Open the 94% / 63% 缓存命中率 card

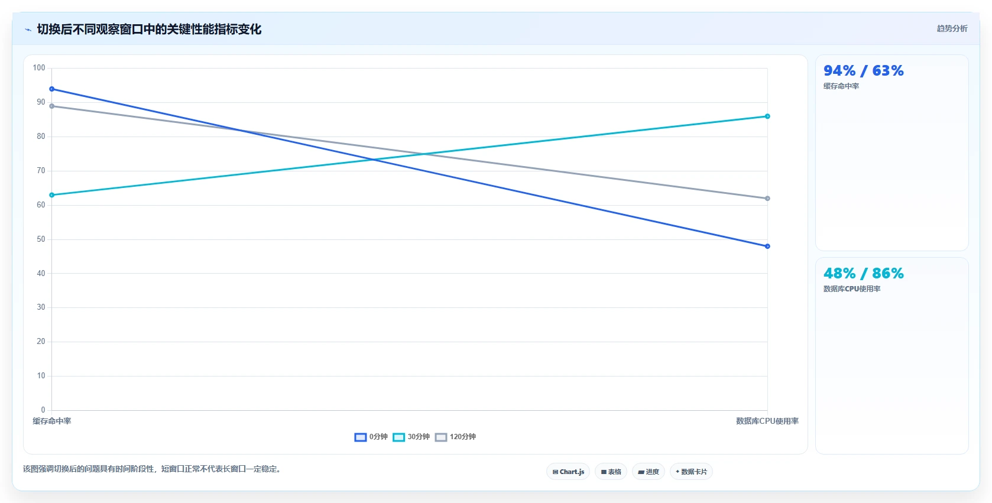pyautogui.click(x=891, y=153)
